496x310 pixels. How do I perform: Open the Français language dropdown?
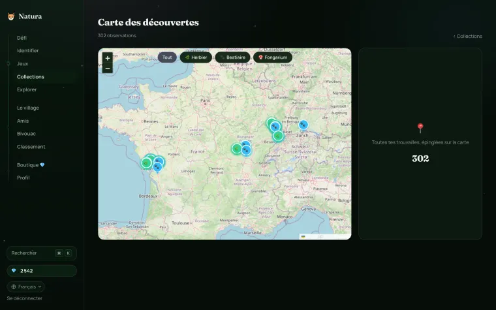pos(25,287)
